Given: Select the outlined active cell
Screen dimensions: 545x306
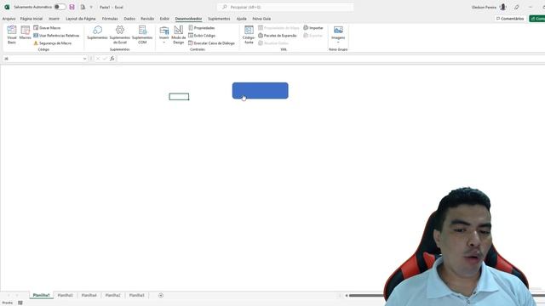Looking at the screenshot, I should (179, 97).
